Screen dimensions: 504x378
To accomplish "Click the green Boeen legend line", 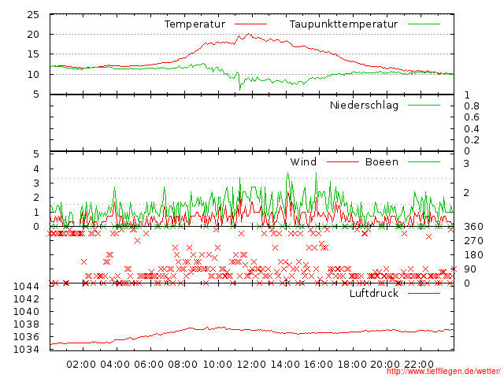I will click(x=424, y=161).
